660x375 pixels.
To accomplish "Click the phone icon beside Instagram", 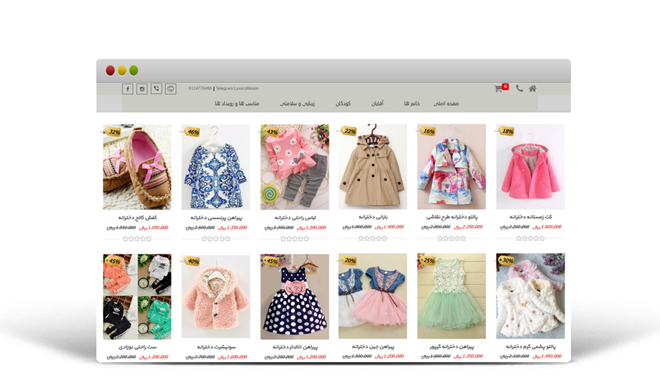I will (156, 89).
